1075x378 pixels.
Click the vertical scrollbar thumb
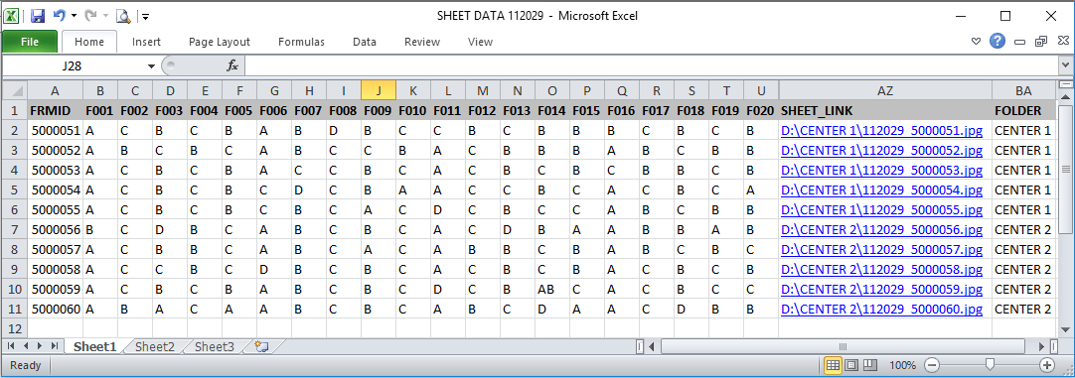1065,169
